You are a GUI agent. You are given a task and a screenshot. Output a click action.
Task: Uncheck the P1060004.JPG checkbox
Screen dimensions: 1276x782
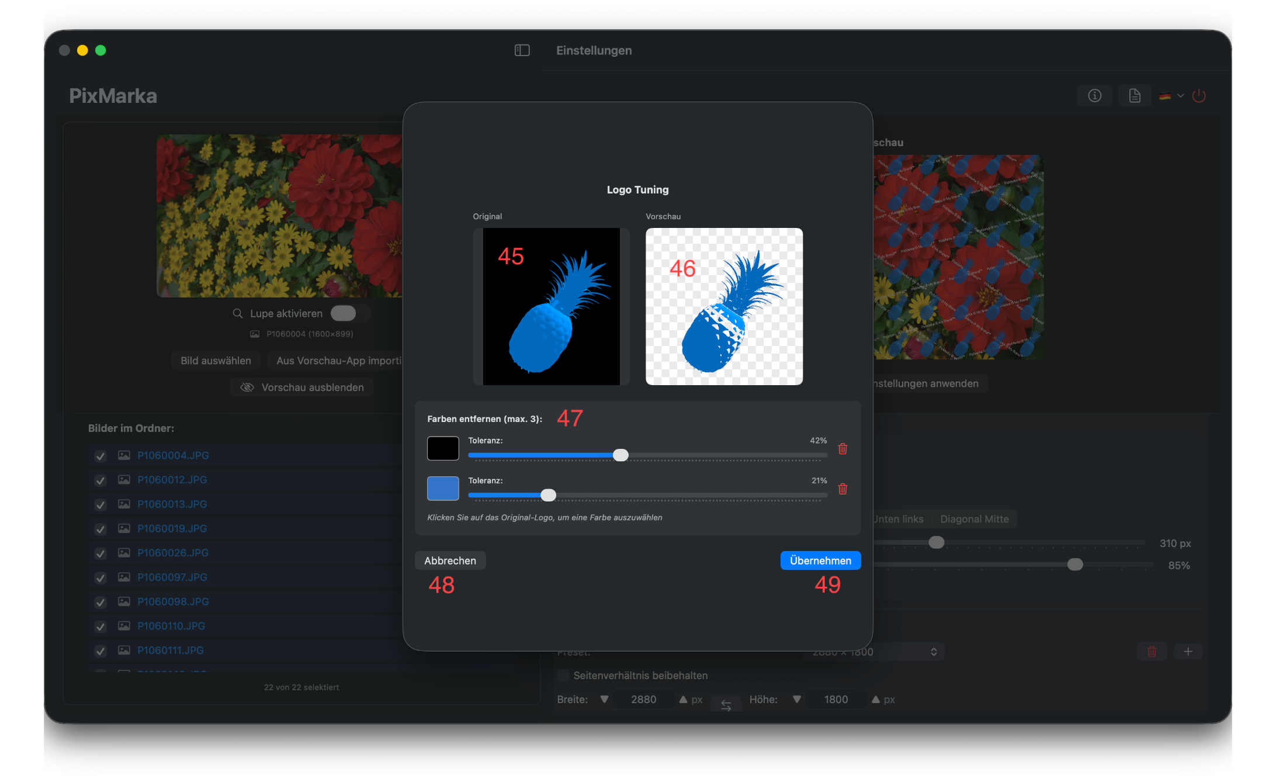tap(100, 456)
